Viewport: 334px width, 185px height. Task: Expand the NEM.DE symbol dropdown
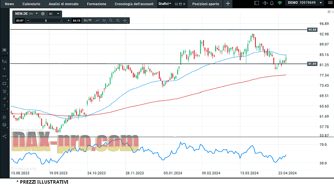coord(36,13)
